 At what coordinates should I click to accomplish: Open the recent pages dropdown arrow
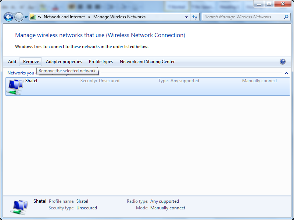[x=26, y=17]
